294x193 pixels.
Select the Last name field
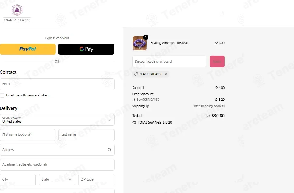[87, 135]
